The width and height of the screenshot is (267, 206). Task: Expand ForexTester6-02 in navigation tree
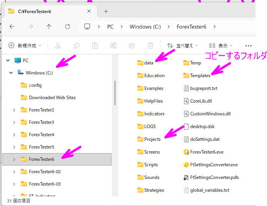click(x=14, y=172)
